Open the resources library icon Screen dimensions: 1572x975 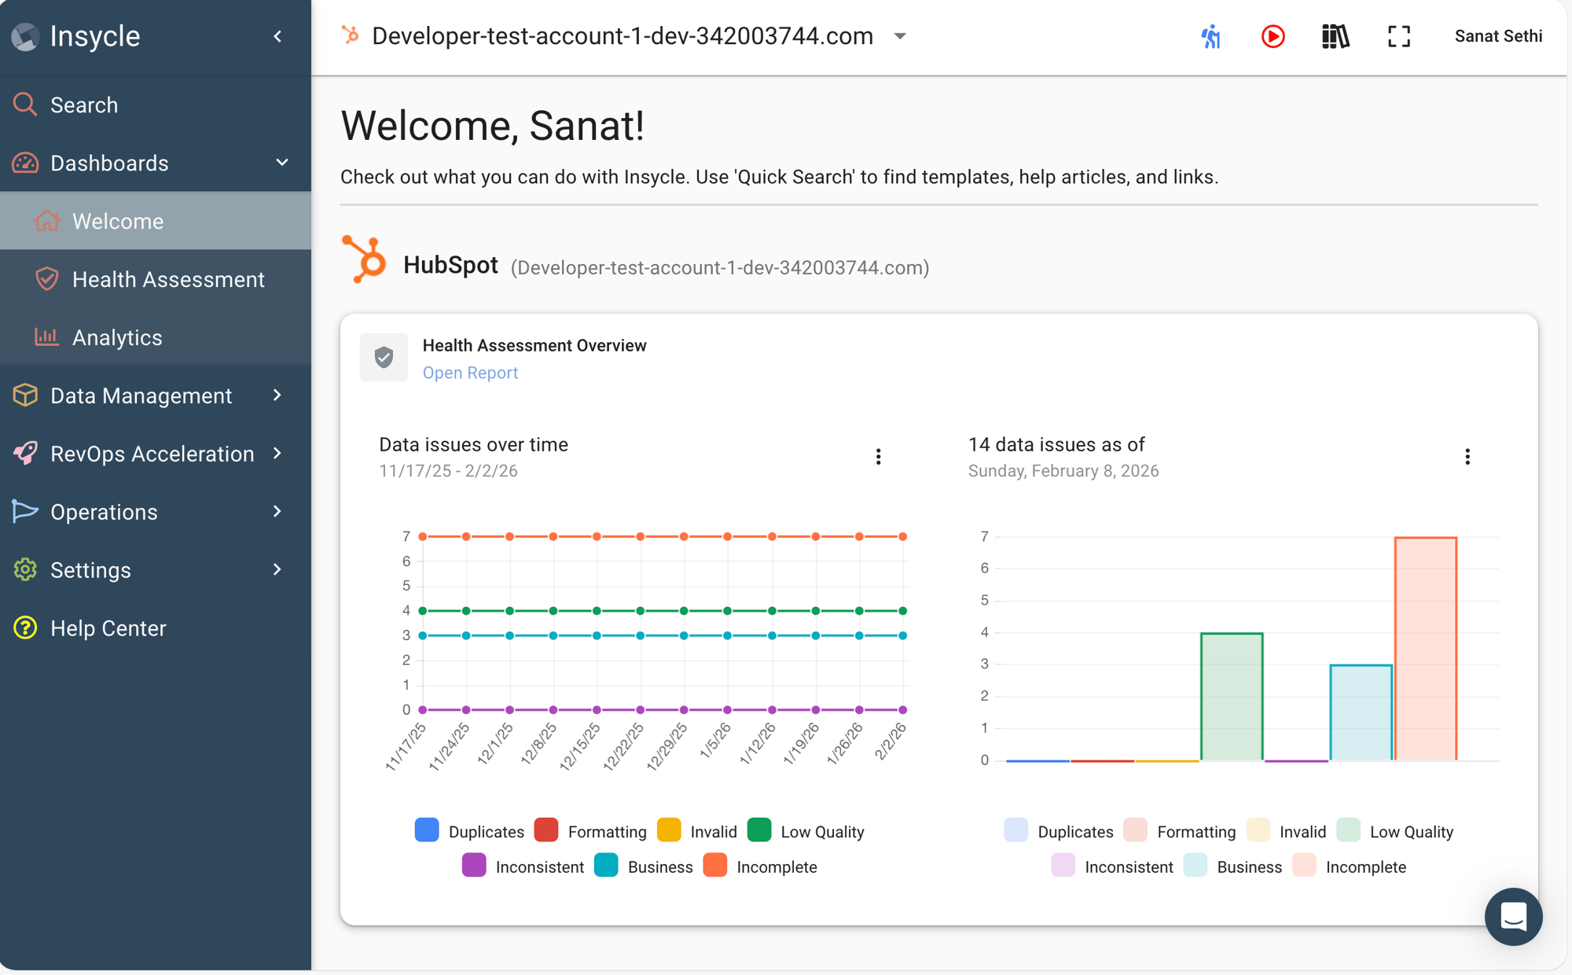pyautogui.click(x=1335, y=36)
